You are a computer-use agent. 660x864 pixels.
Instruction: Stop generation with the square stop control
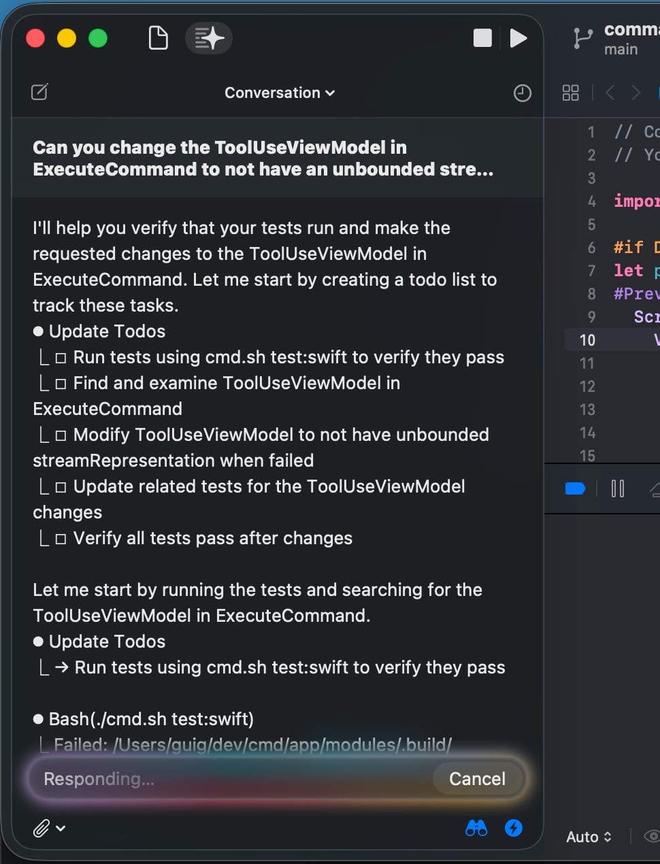482,38
